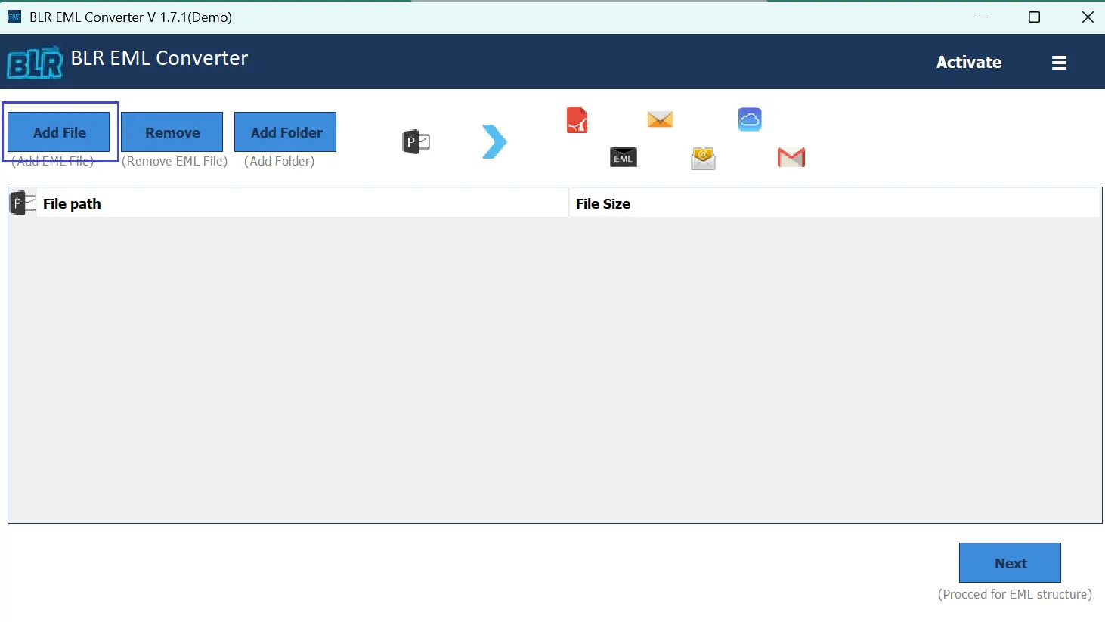Image resolution: width=1105 pixels, height=622 pixels.
Task: Select the orange MSG envelope icon
Action: [659, 119]
